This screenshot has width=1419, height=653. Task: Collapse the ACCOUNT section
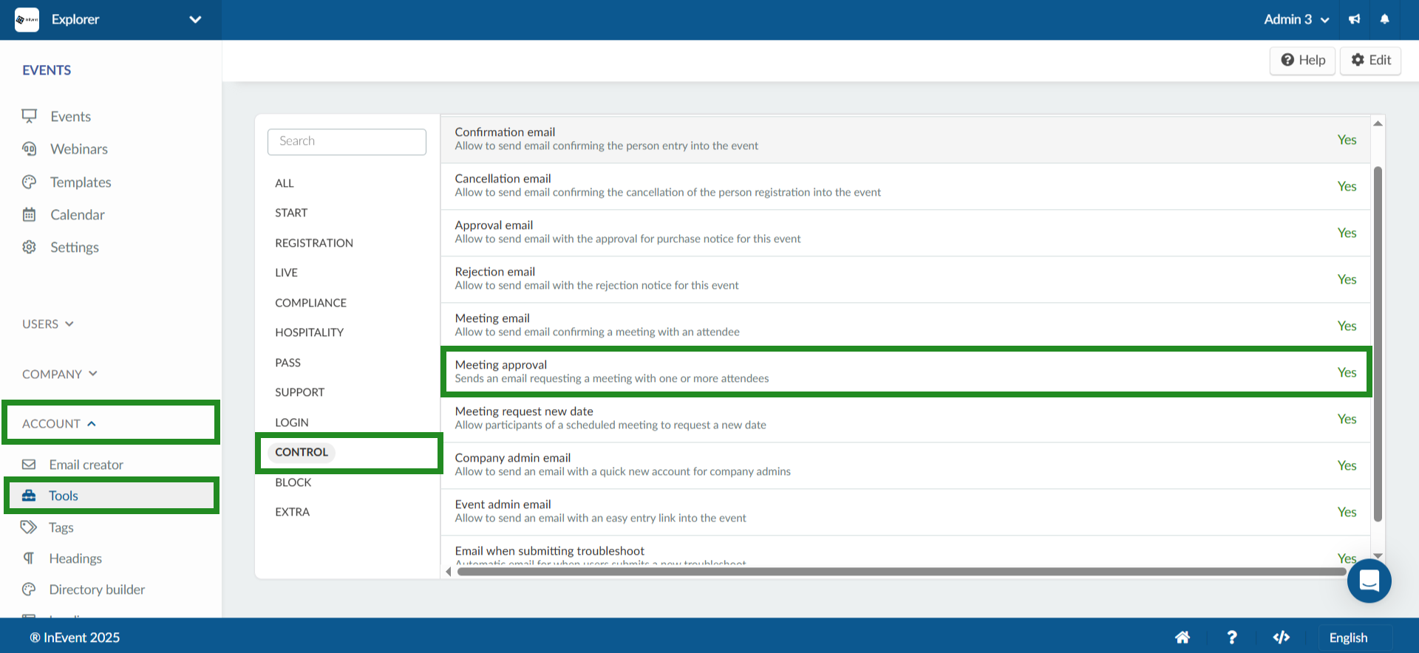click(59, 424)
